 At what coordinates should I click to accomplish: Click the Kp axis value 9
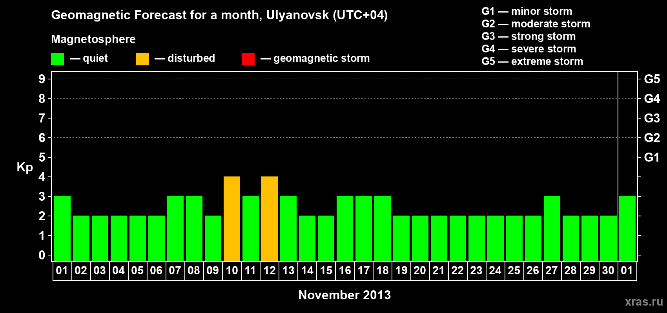point(42,79)
